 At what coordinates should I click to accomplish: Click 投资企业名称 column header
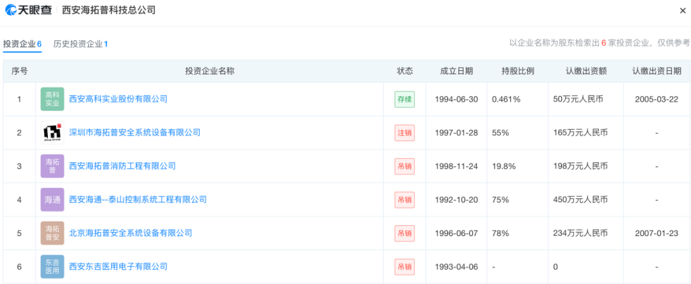[x=209, y=71]
